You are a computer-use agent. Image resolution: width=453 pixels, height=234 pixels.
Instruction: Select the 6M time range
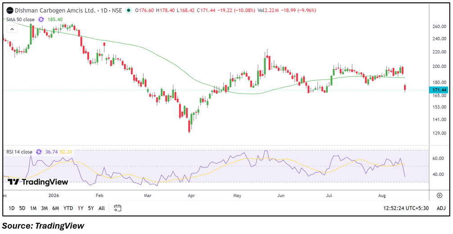(x=55, y=208)
